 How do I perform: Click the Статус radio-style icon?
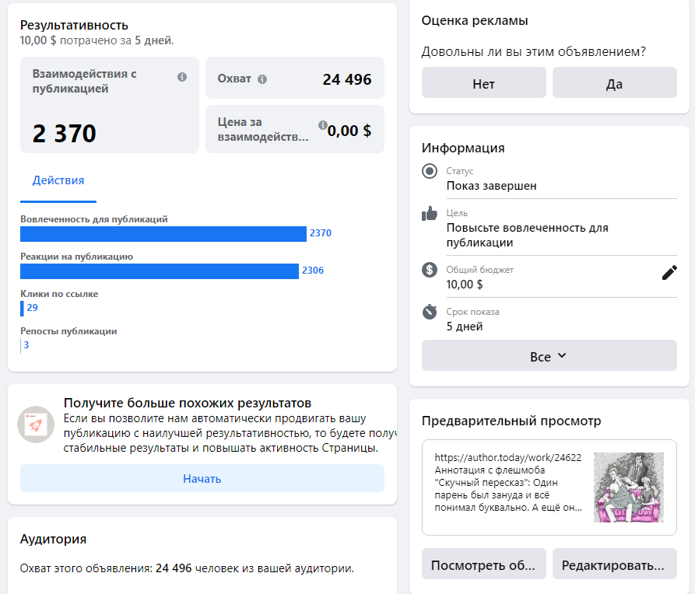click(430, 172)
